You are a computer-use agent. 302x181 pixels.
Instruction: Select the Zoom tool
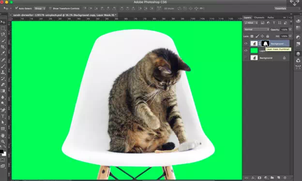pos(3,141)
